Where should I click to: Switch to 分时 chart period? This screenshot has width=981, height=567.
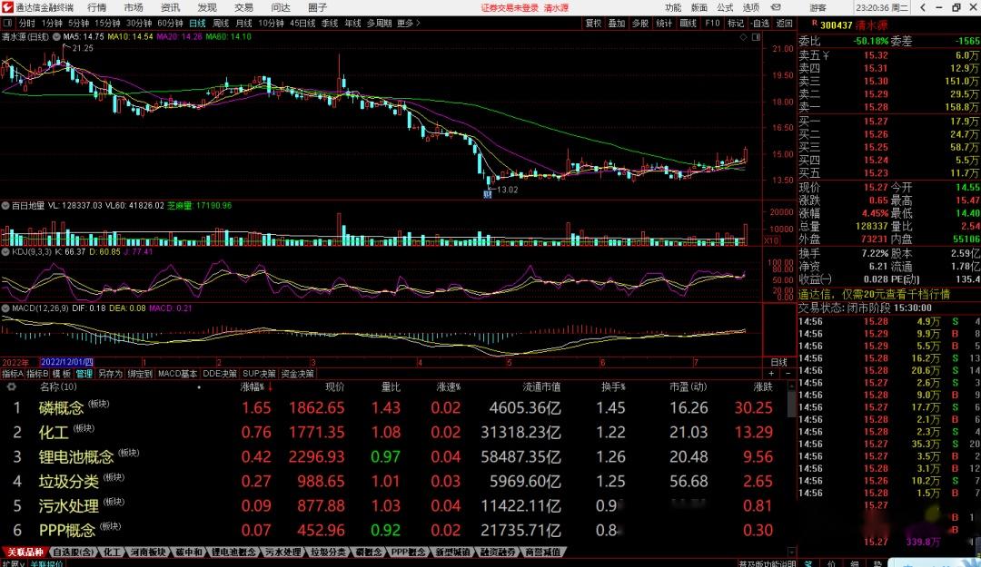coord(27,23)
